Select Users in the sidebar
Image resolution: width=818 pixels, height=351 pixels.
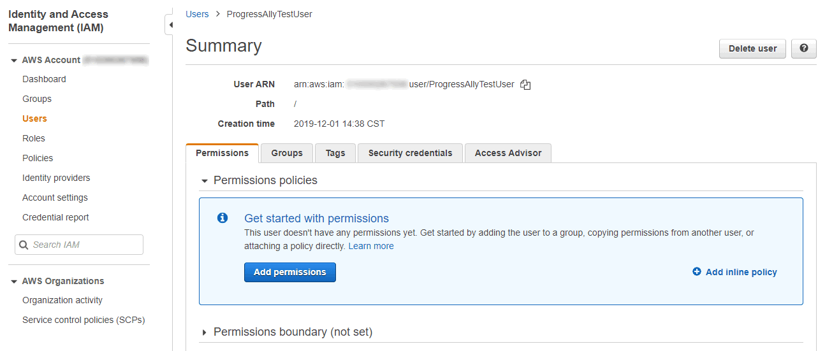34,118
